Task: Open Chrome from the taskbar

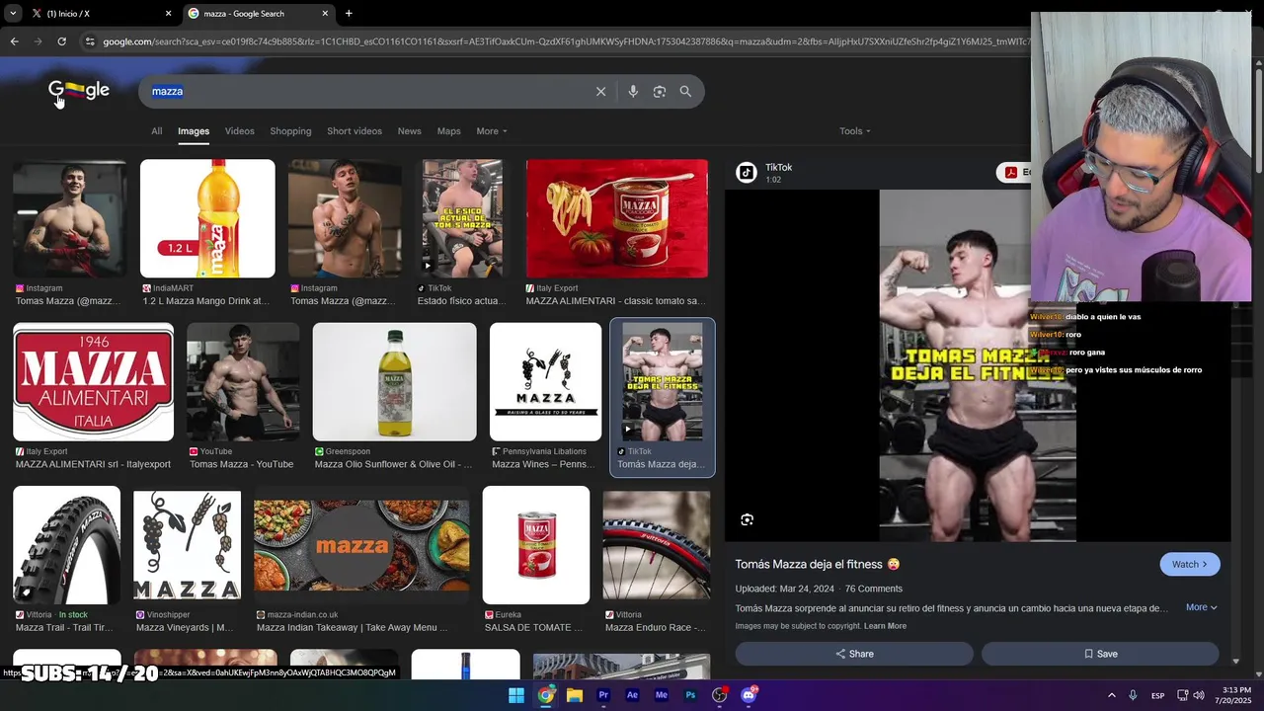Action: [545, 695]
